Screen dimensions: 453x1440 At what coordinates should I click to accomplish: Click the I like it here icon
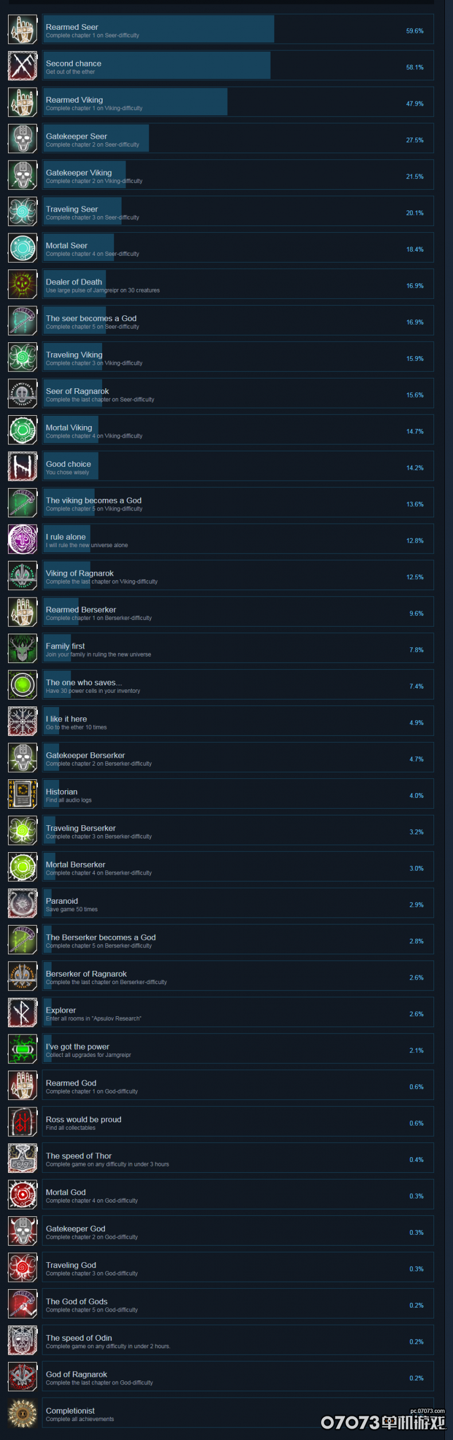pos(23,721)
